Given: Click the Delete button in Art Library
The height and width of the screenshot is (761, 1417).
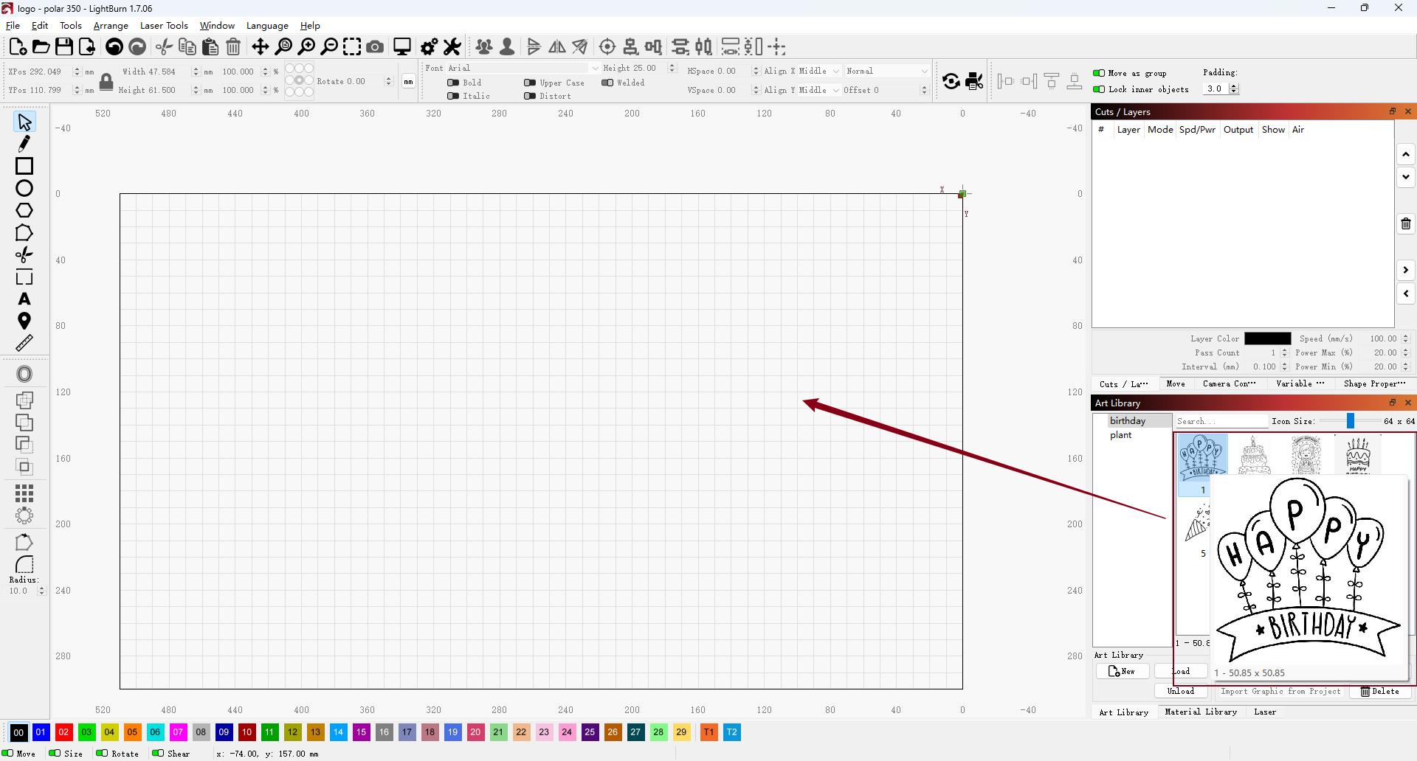Looking at the screenshot, I should (1379, 691).
